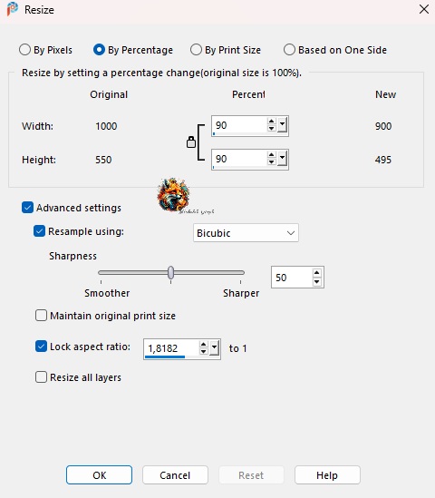
Task: Click the Help button
Action: [x=327, y=475]
